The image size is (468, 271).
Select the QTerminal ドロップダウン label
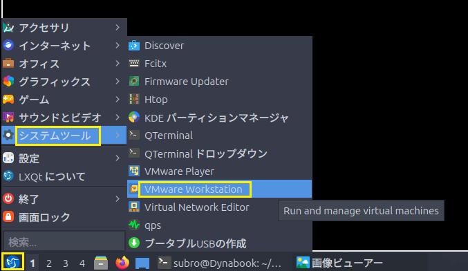pos(205,153)
